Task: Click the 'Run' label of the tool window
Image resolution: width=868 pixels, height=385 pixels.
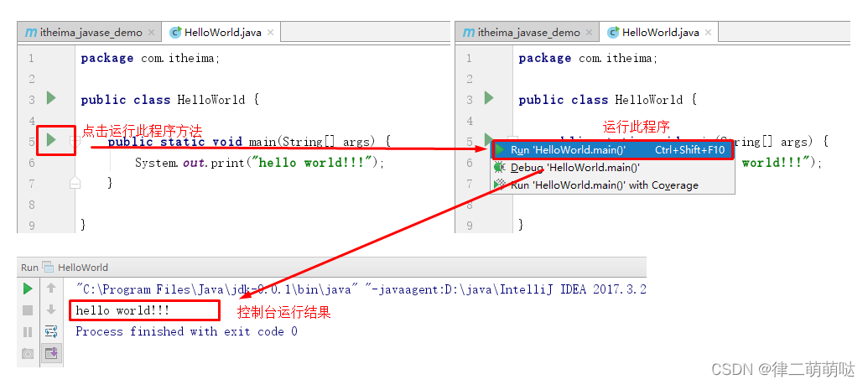Action: (x=29, y=267)
